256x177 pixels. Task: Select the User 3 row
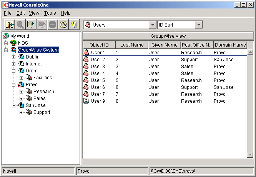point(165,66)
